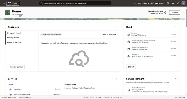Click the search magnifier icon

pyautogui.click(x=42, y=4)
